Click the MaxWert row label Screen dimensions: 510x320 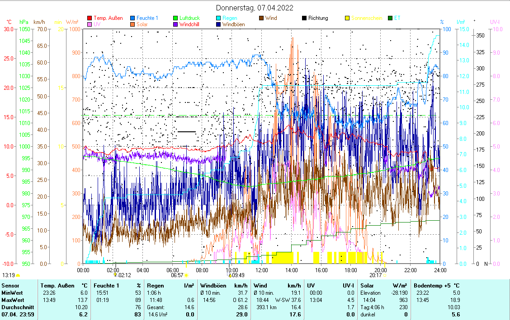pyautogui.click(x=13, y=300)
